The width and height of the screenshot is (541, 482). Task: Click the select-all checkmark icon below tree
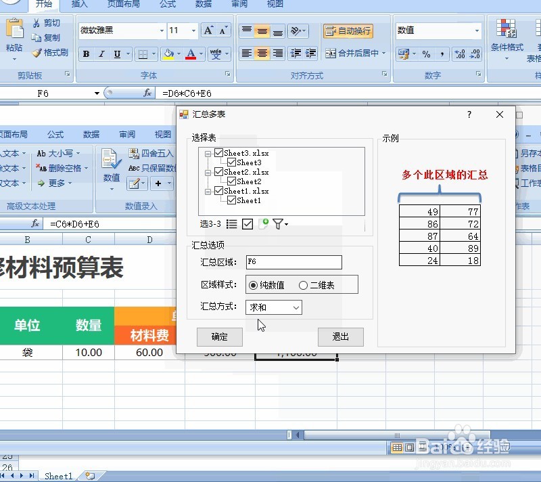pyautogui.click(x=248, y=224)
